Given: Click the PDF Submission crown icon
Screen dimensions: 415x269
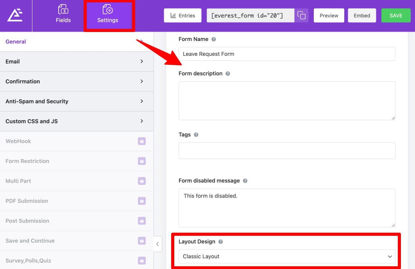Looking at the screenshot, I should point(142,201).
